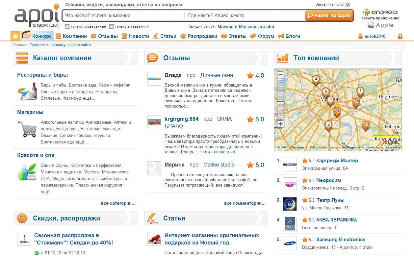Click the 'Что найти?' search field
The image size is (414, 256).
coord(123,15)
